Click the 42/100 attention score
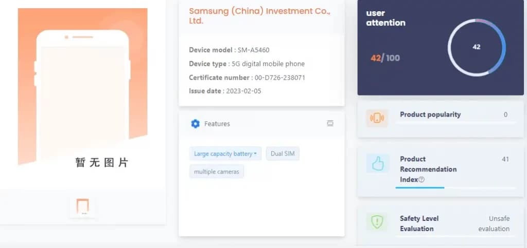Screen dimensions: 527x248 coord(385,58)
